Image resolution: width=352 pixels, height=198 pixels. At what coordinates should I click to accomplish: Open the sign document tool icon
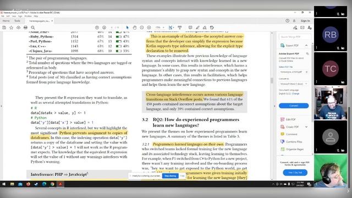tap(205, 28)
